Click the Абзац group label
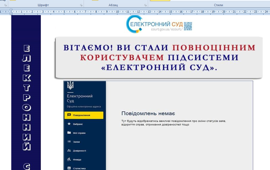This screenshot has height=170, width=270. click(113, 5)
